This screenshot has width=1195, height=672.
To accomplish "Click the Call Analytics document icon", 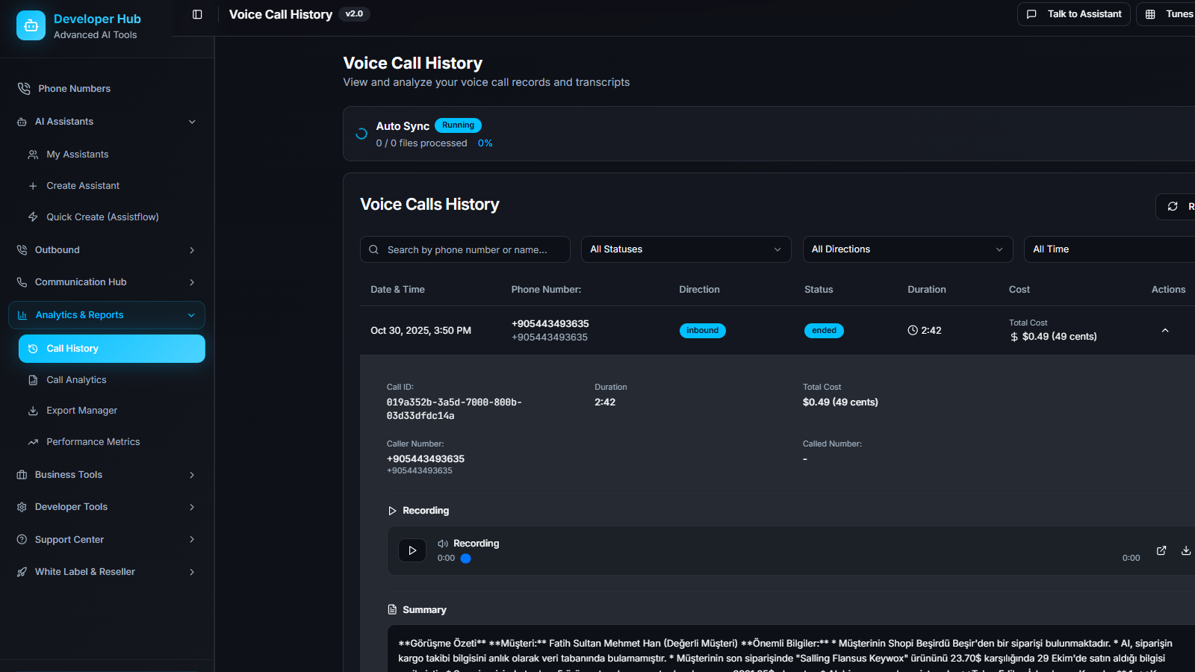I will 33,380.
